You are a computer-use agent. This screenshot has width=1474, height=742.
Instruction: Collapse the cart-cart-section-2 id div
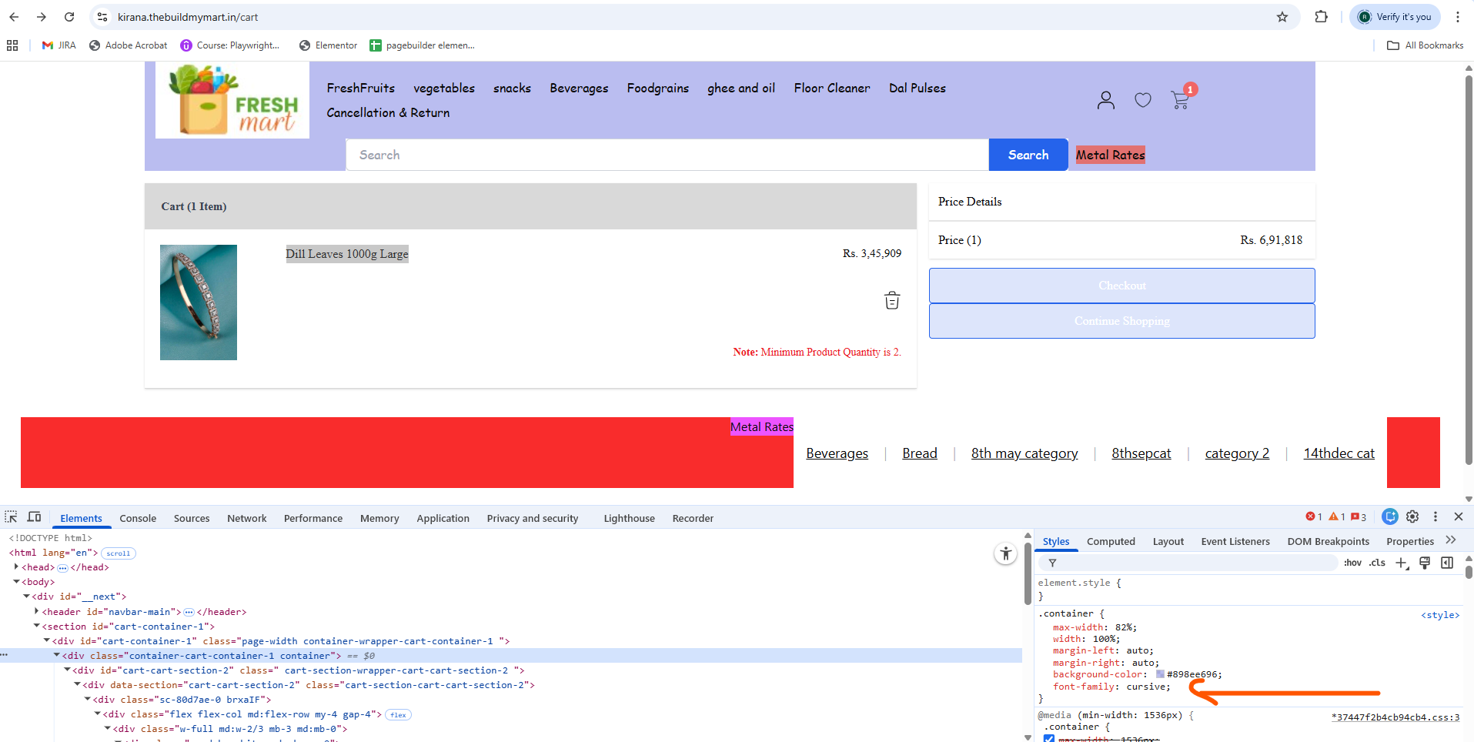66,670
